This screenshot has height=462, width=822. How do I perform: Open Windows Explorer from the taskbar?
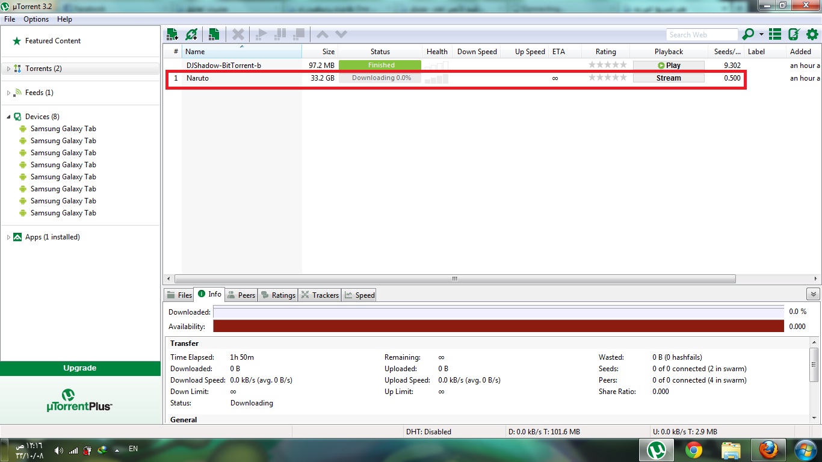click(x=731, y=450)
